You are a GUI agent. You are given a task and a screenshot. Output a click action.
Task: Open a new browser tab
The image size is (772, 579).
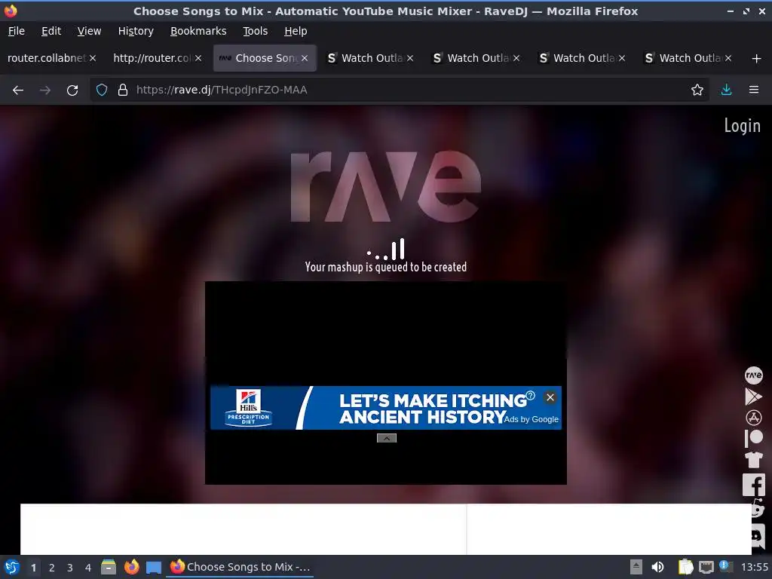[x=757, y=59]
